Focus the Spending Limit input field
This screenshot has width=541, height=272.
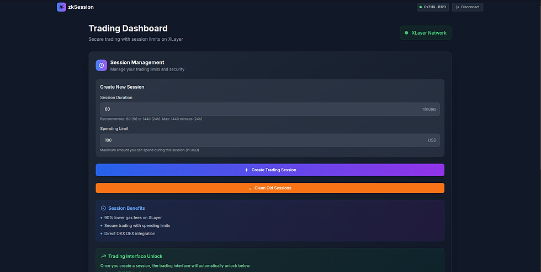259,140
